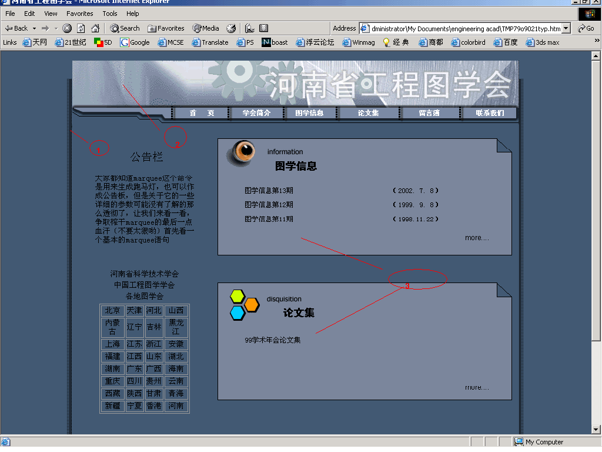602x452 pixels.
Task: Click the 图学信息第13期 link
Action: pyautogui.click(x=269, y=191)
